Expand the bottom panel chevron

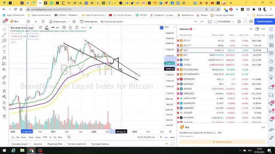point(167,144)
